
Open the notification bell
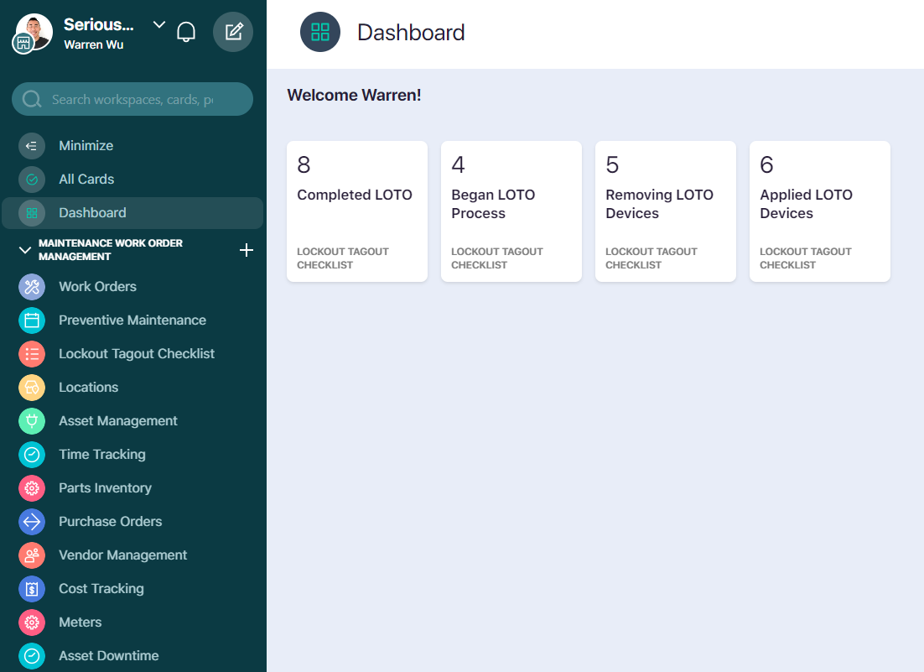pyautogui.click(x=186, y=31)
